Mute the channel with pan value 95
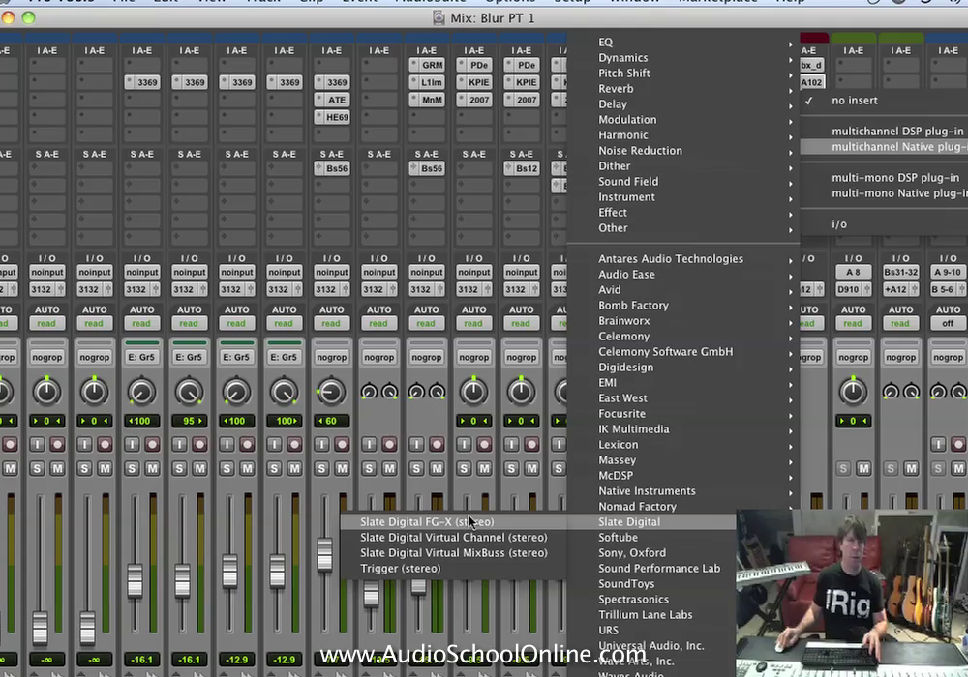968x677 pixels. (x=200, y=469)
